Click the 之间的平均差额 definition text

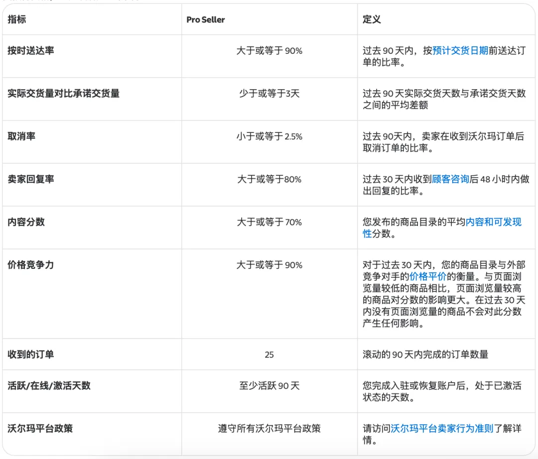click(395, 105)
